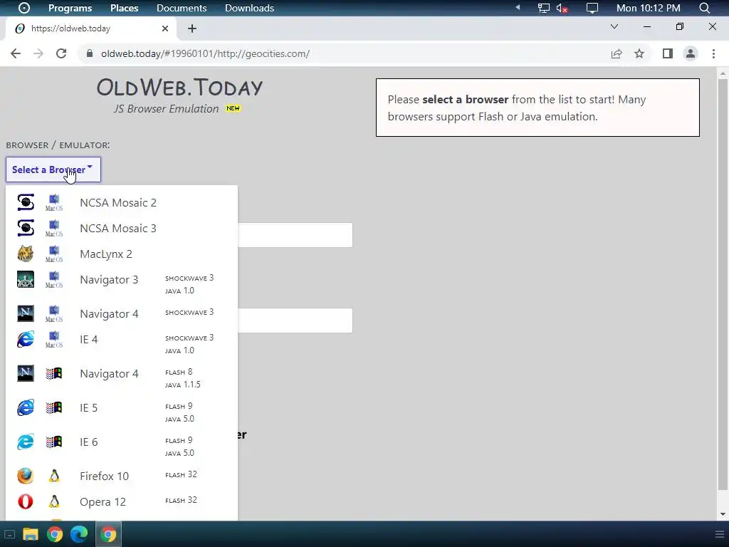This screenshot has height=547, width=729.
Task: Click the Navigator 3 ship wheel icon
Action: (26, 279)
